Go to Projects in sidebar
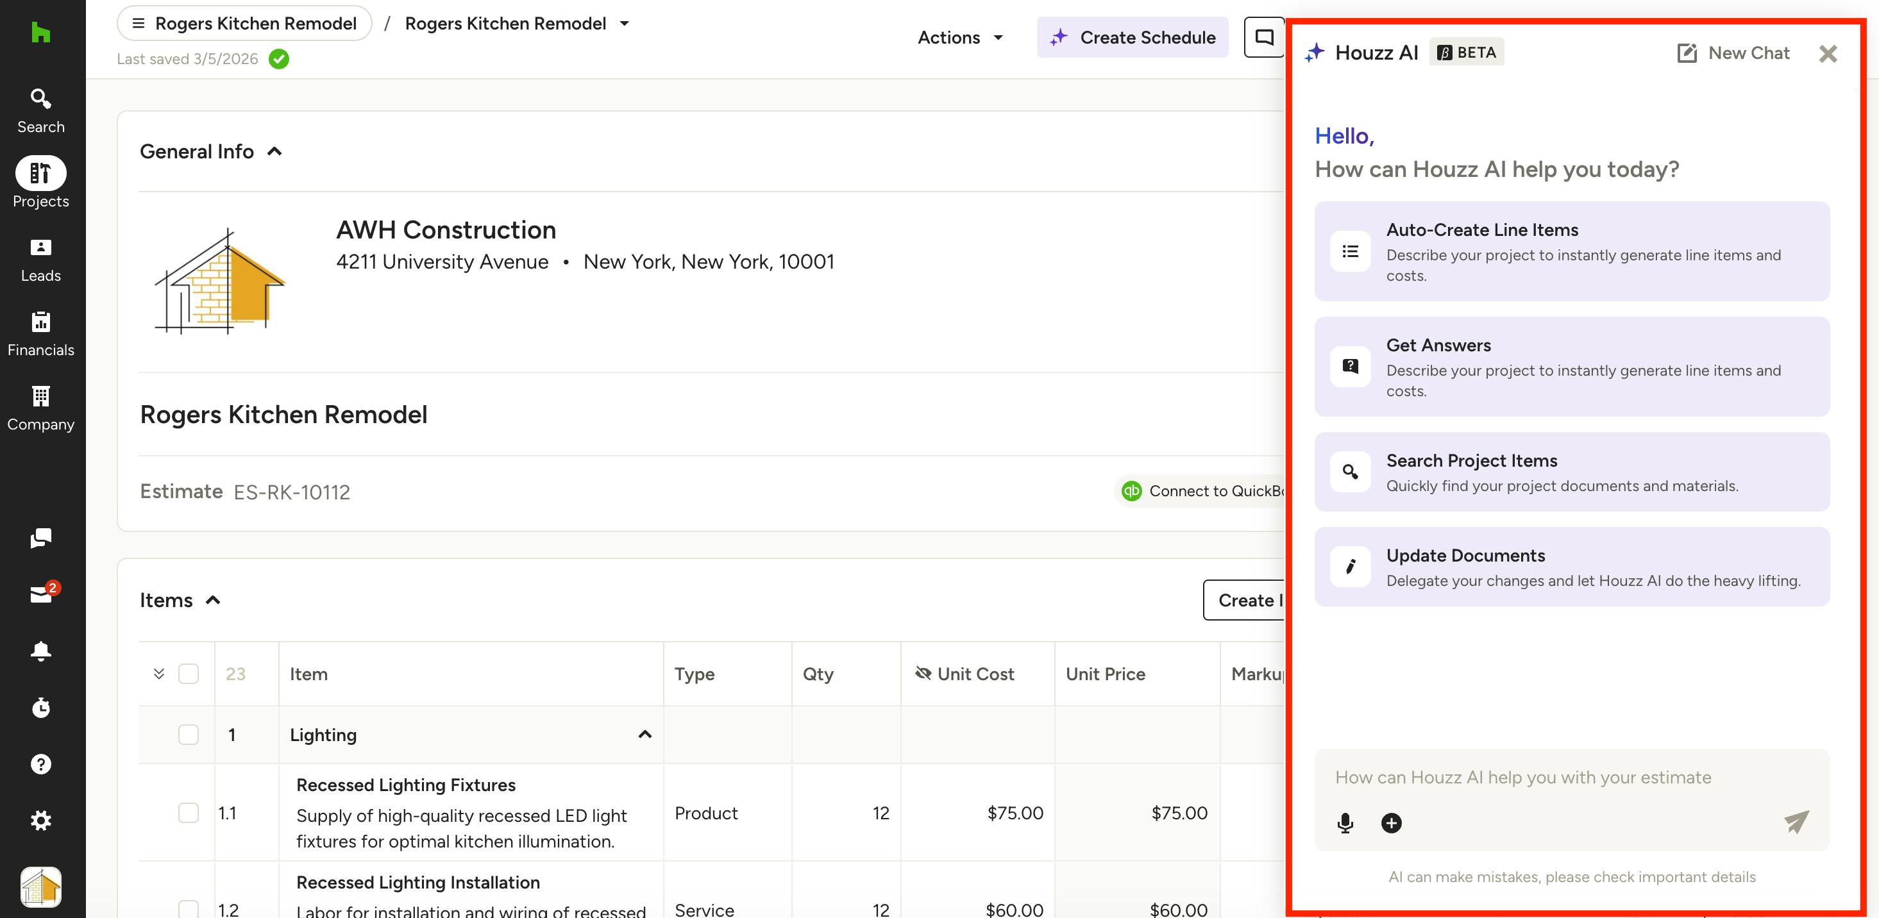 pyautogui.click(x=41, y=183)
